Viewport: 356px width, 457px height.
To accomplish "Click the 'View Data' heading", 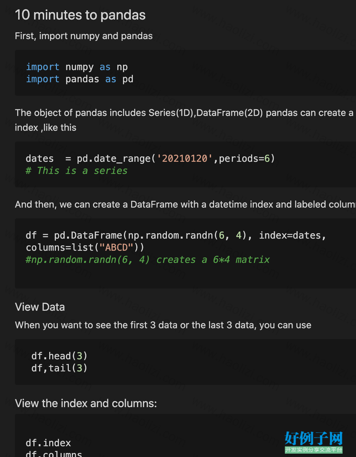I will tap(40, 307).
